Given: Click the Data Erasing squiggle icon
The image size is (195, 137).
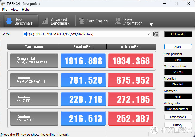Looking at the screenshot, I should [x=82, y=21].
